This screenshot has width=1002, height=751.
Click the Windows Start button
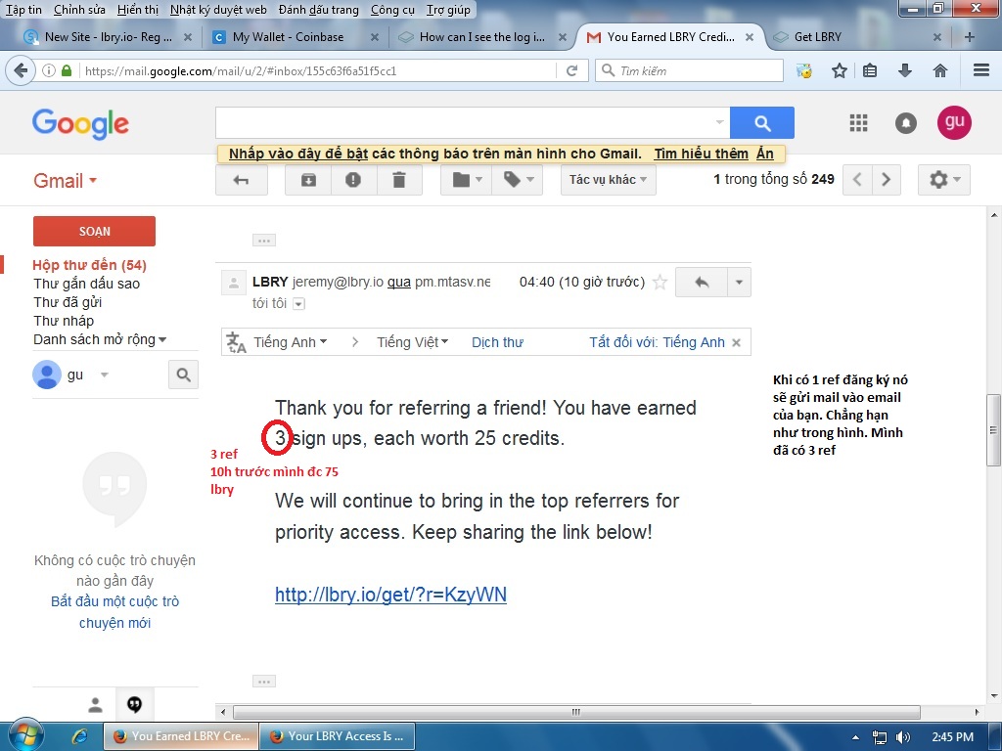24,735
